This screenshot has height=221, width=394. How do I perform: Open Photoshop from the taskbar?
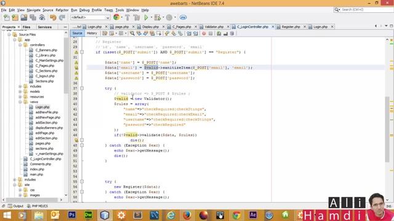coord(72,215)
